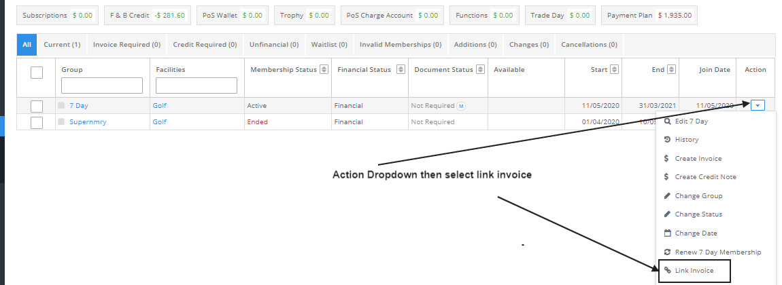
Task: Sort by Document Status column
Action: pos(480,70)
